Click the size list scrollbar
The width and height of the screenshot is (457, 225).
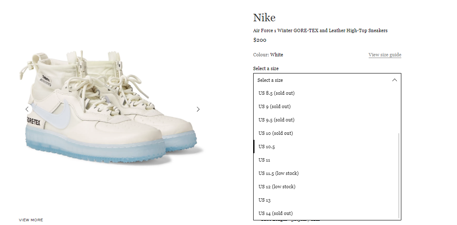coord(399,176)
